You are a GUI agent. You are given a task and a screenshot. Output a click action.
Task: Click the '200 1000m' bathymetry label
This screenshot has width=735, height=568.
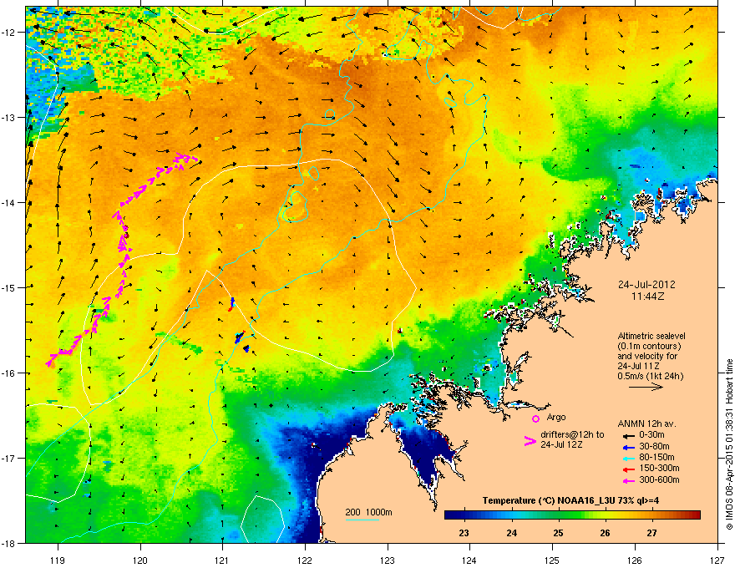pyautogui.click(x=368, y=512)
